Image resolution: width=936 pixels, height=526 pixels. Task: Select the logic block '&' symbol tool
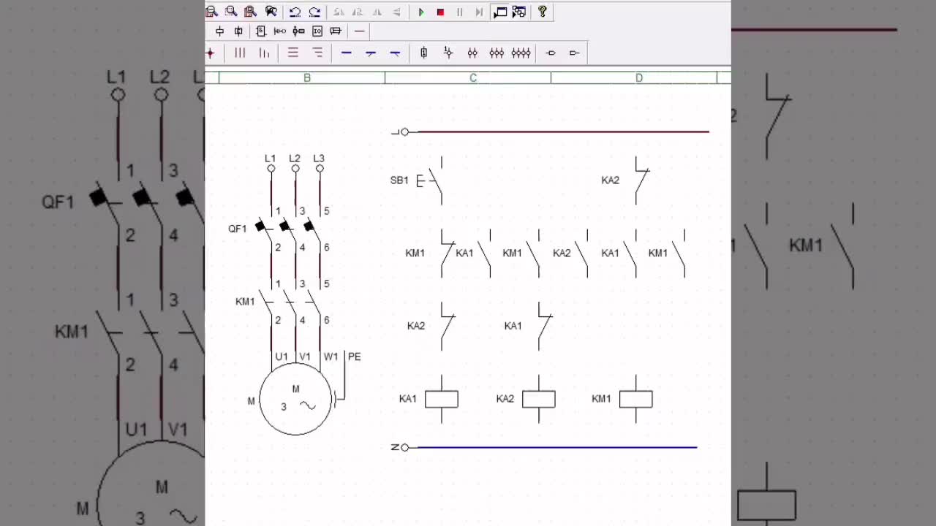click(x=261, y=31)
